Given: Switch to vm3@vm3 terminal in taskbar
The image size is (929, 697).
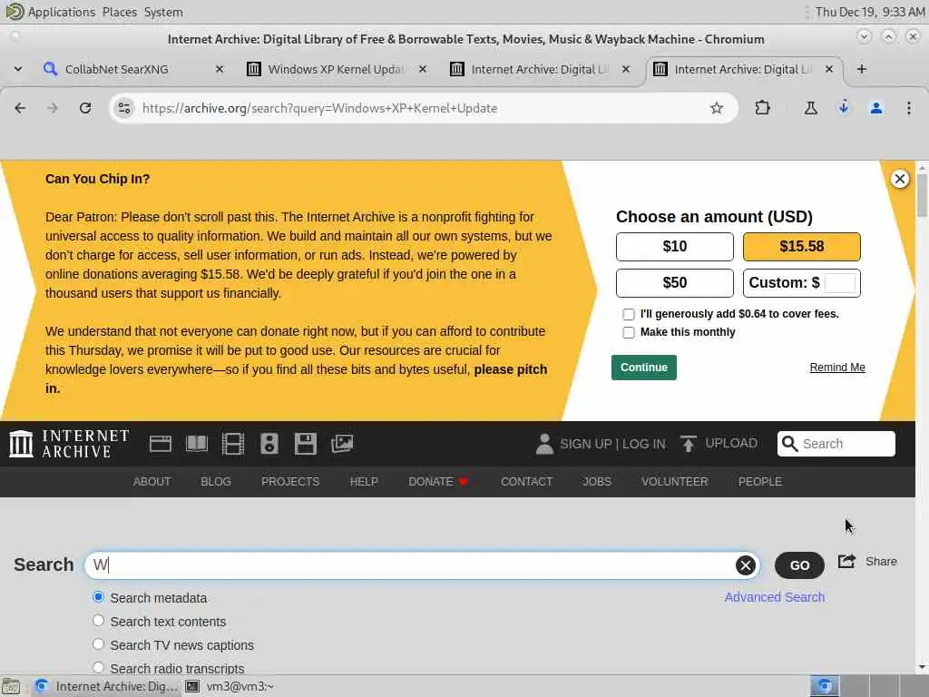Looking at the screenshot, I should coord(230,686).
